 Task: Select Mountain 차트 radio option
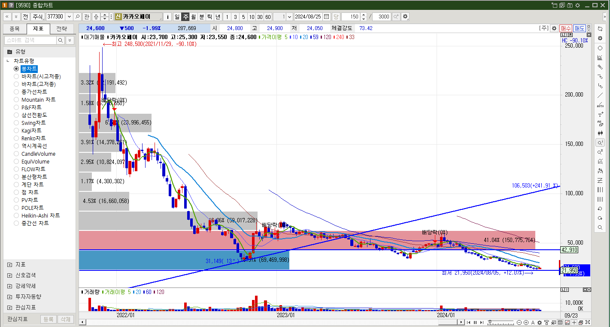point(35,100)
